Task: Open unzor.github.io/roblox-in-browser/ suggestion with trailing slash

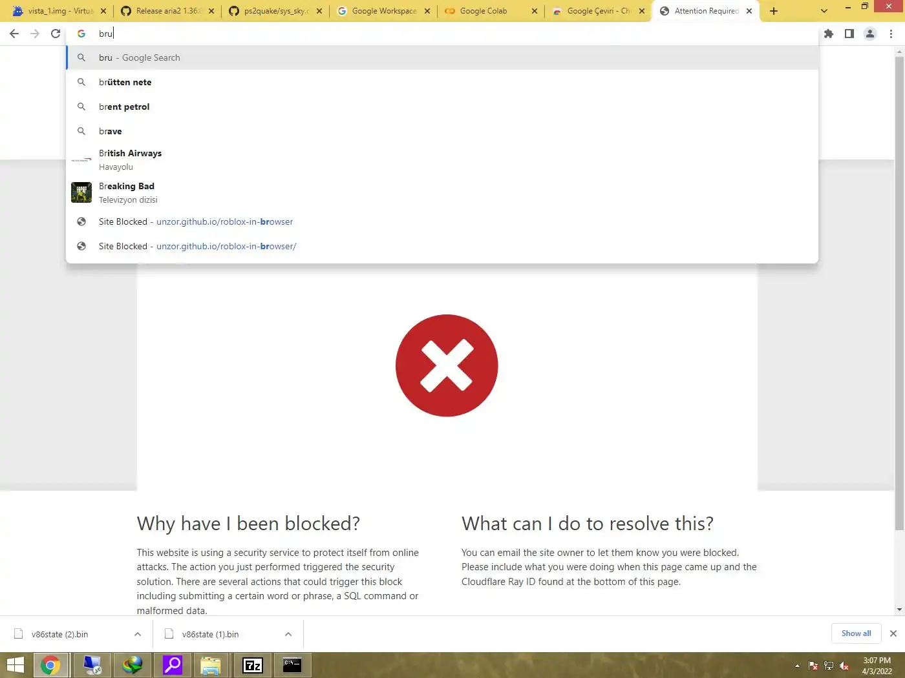Action: [442, 246]
